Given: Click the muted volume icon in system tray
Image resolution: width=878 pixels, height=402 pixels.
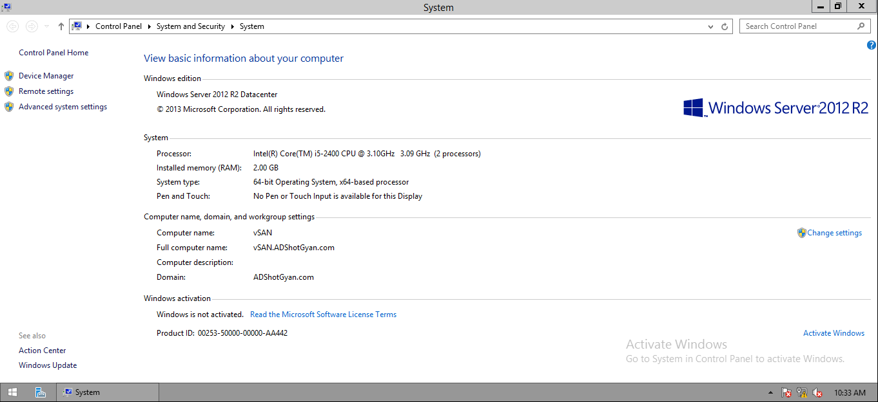Looking at the screenshot, I should pyautogui.click(x=817, y=392).
